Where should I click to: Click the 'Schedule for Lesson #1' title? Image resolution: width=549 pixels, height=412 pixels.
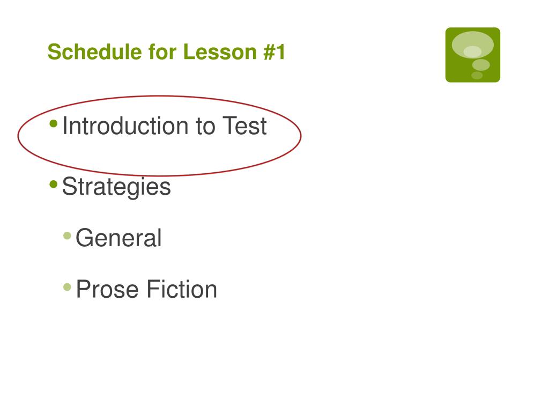coord(166,52)
